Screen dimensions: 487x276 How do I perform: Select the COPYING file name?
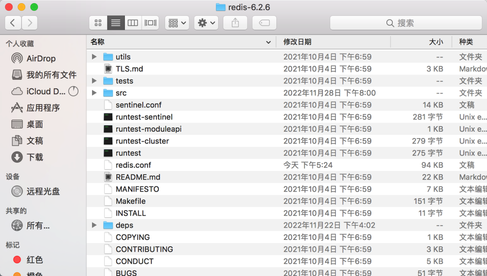[x=133, y=237]
